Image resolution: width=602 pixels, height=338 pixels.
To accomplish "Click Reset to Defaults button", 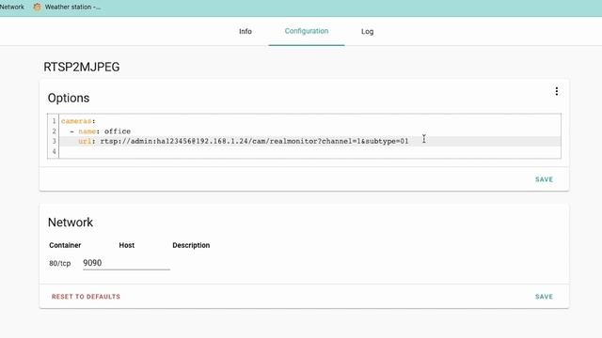I will 86,297.
